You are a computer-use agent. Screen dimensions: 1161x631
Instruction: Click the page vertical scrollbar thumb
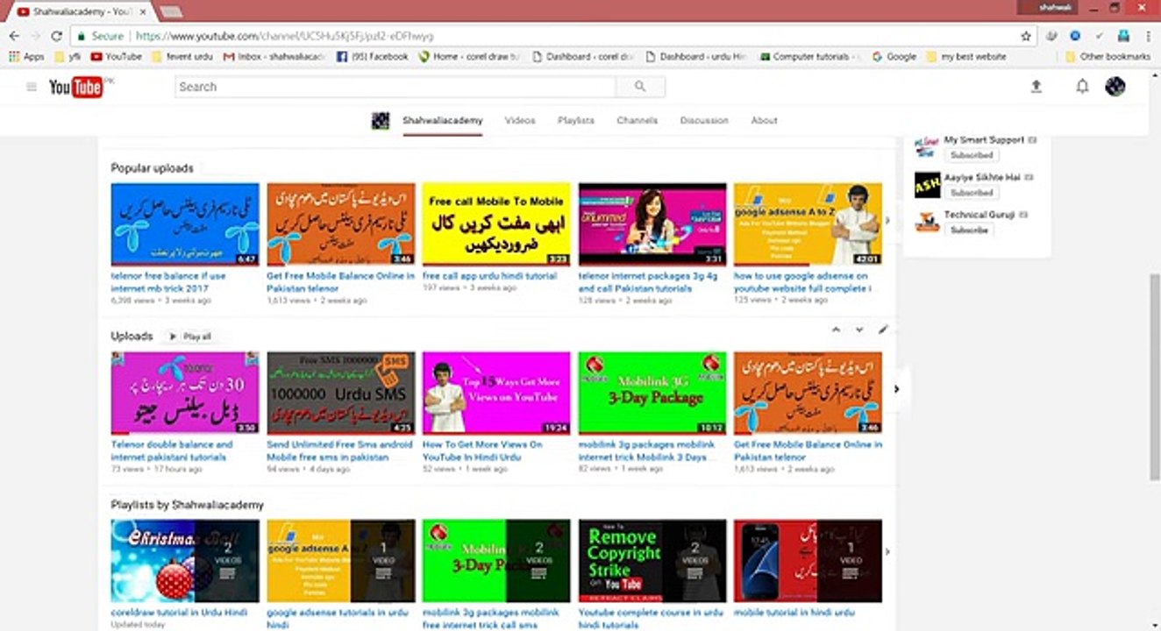point(1154,377)
